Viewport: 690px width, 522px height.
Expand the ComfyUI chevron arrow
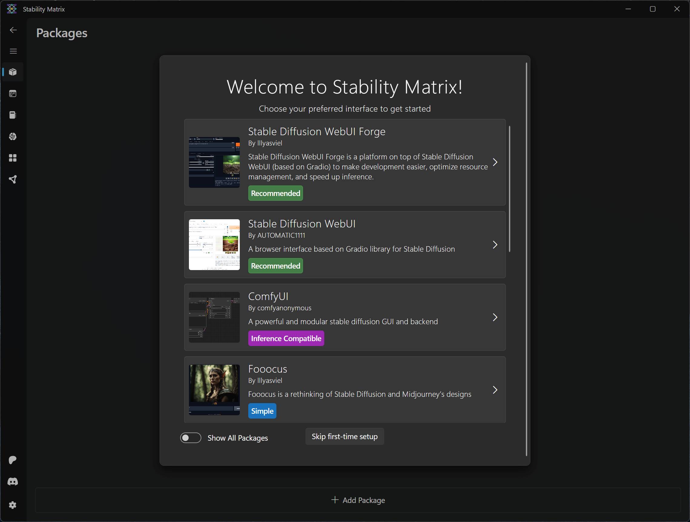click(x=495, y=317)
